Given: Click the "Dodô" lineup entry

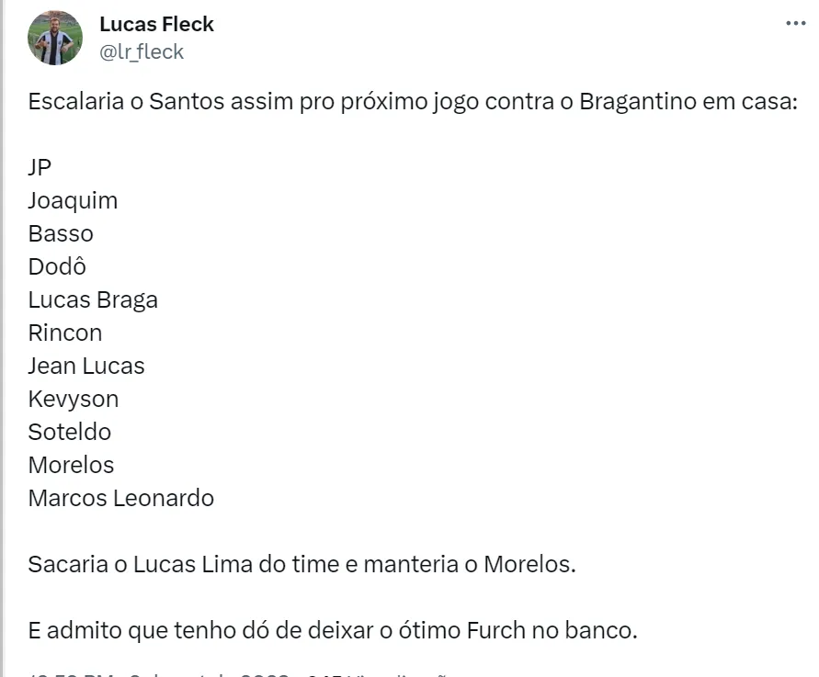Looking at the screenshot, I should click(x=57, y=266).
